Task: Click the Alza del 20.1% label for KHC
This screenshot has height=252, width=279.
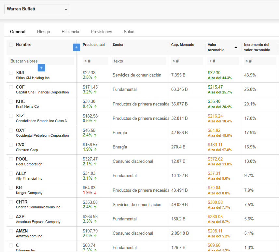Action: 220,107
